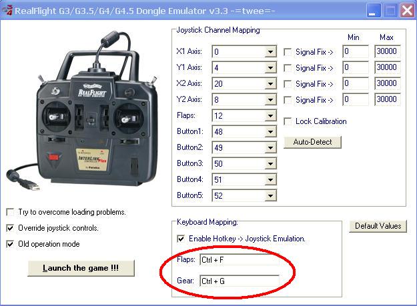Click the Joystick Channel Mapping group label

coord(218,30)
